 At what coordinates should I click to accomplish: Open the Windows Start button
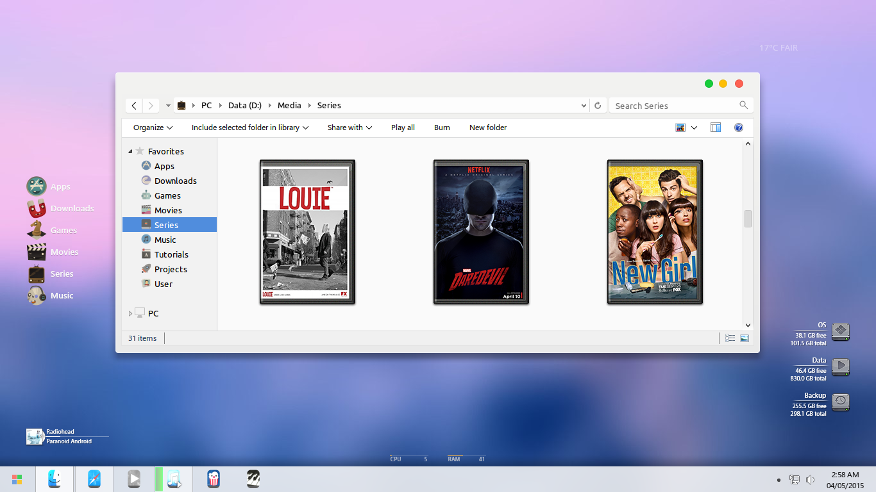17,479
